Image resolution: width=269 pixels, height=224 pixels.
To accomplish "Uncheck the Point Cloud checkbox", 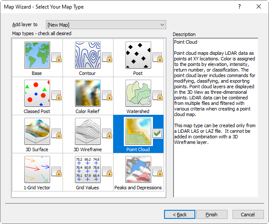I will [x=157, y=133].
